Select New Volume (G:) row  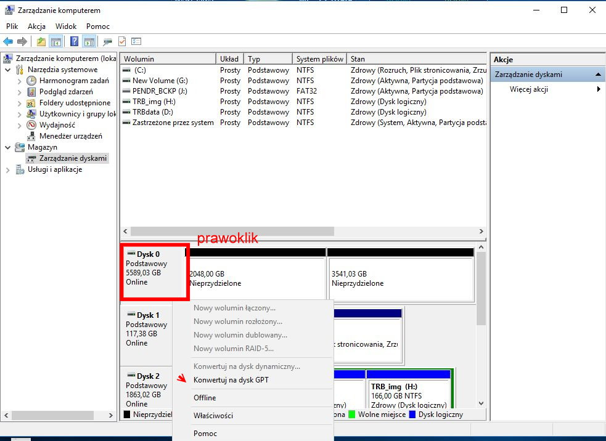click(303, 81)
